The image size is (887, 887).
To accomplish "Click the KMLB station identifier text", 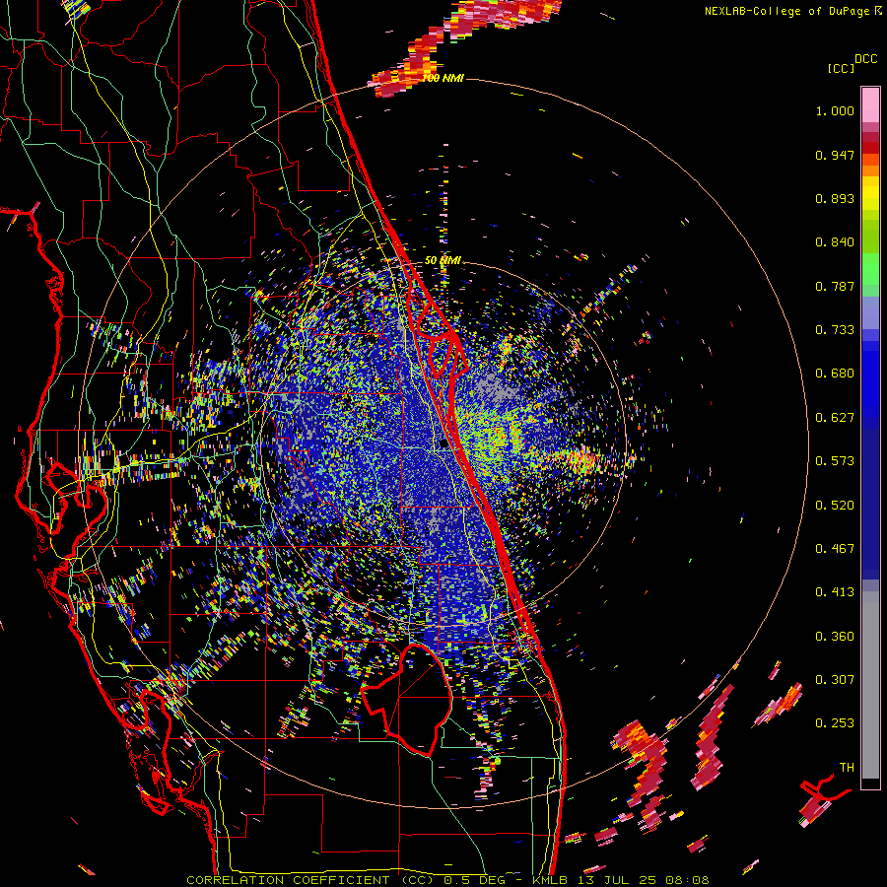I will pyautogui.click(x=552, y=880).
